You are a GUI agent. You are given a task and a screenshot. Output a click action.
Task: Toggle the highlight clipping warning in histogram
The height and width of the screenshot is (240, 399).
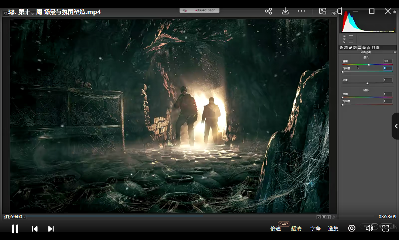tap(395, 12)
